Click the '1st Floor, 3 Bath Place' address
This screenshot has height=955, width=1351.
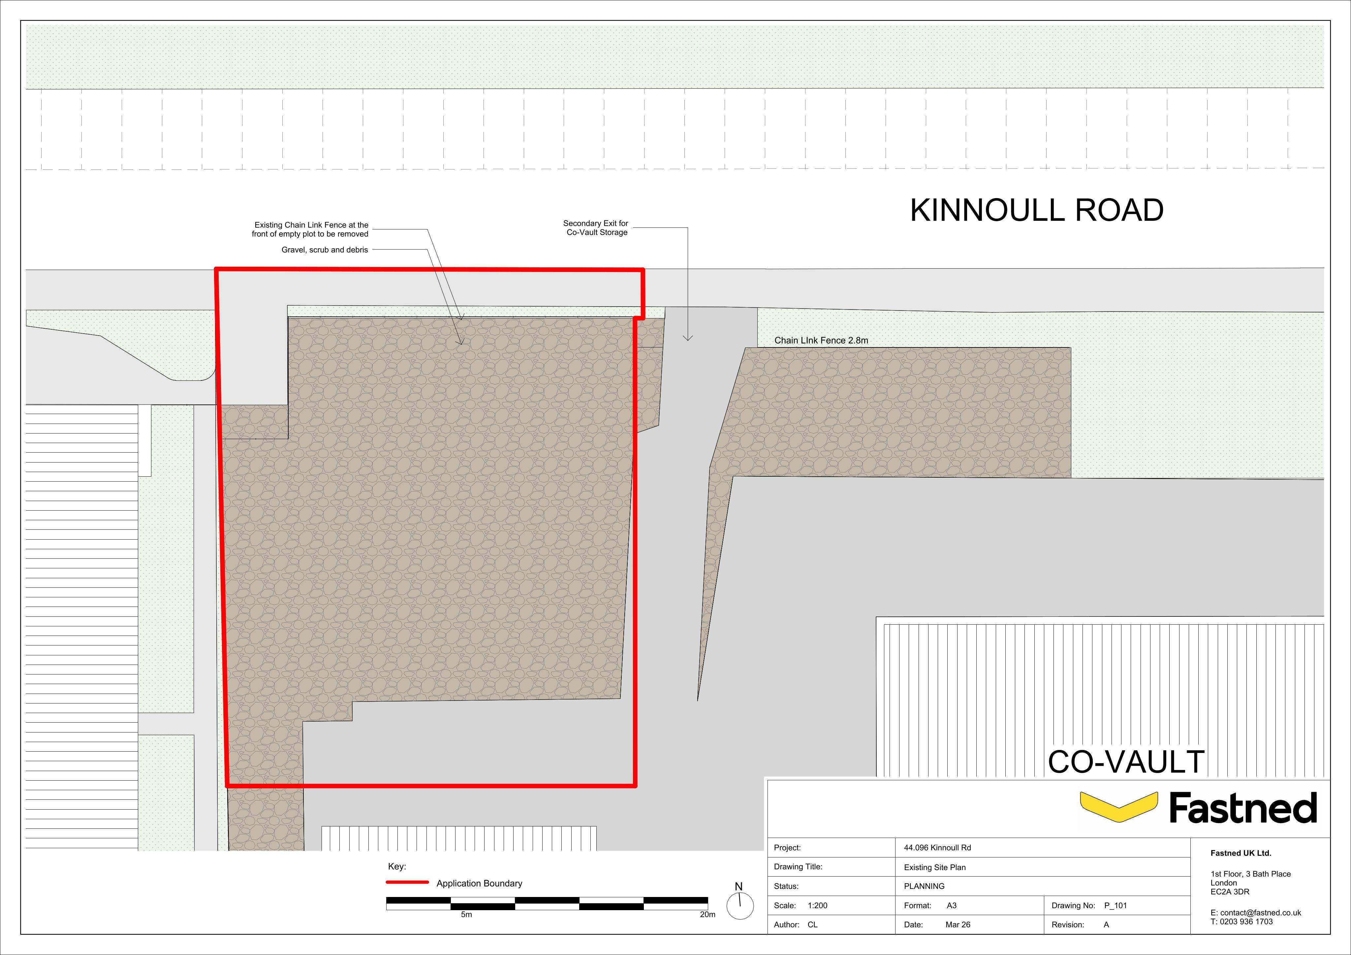coord(1250,874)
